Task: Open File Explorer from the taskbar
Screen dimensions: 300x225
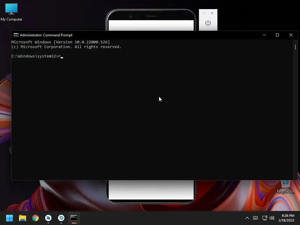Action: [x=22, y=218]
